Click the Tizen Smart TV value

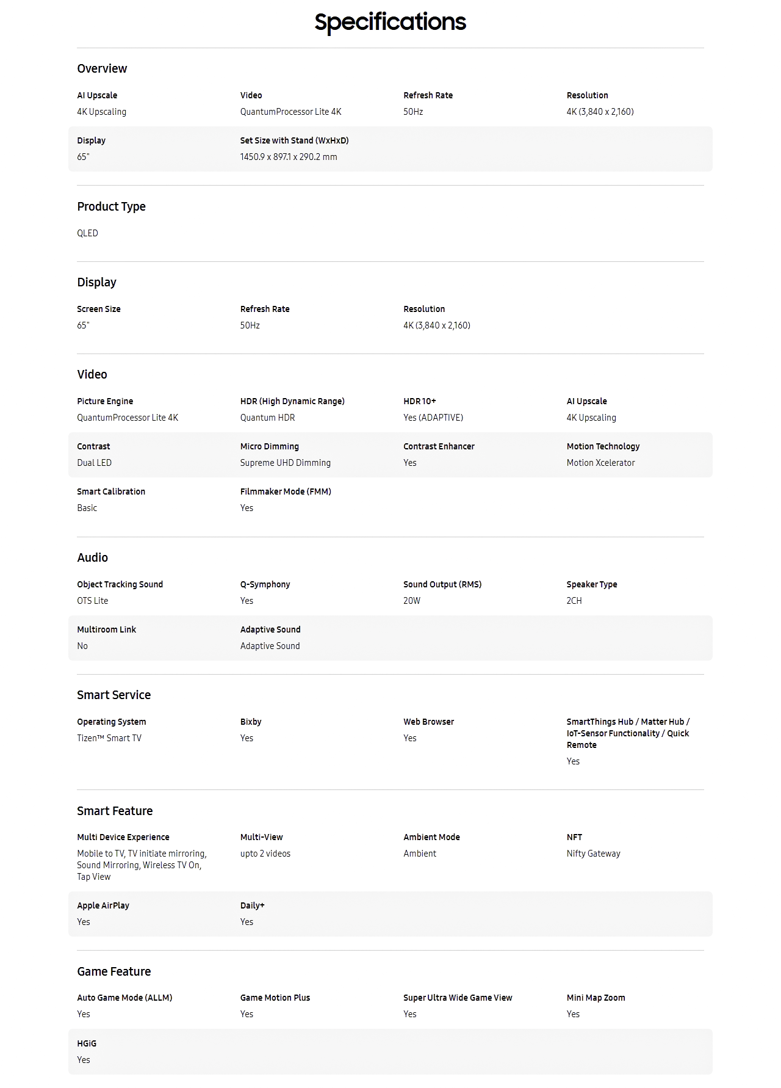click(109, 738)
